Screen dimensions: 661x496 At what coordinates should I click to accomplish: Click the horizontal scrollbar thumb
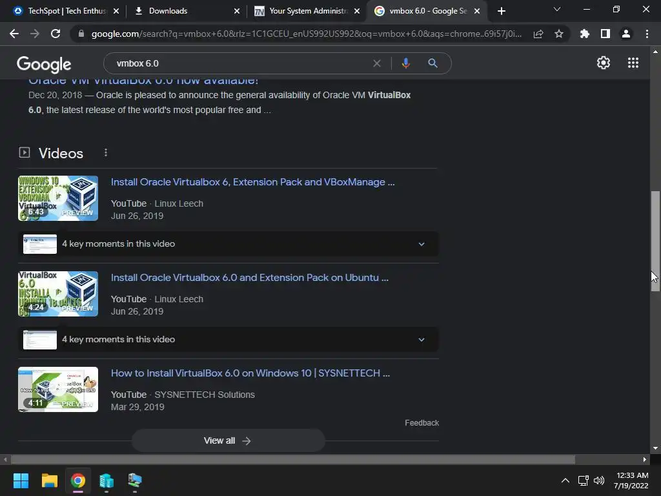click(293, 459)
